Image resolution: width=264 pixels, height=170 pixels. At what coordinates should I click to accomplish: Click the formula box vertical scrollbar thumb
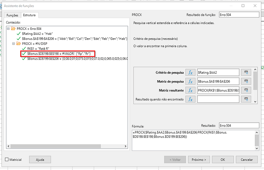click(257, 140)
